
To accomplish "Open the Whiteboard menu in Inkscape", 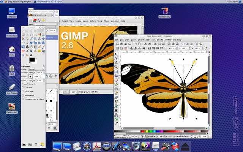I will (170, 40).
